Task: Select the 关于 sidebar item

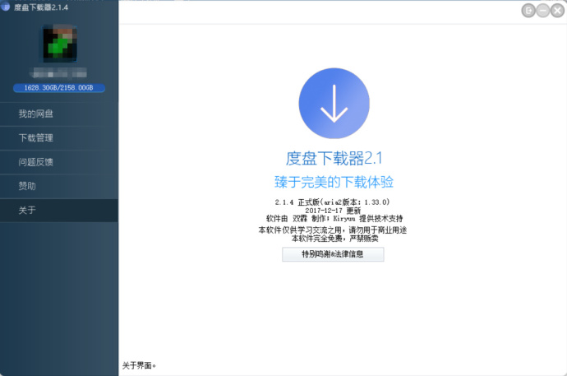Action: tap(59, 211)
